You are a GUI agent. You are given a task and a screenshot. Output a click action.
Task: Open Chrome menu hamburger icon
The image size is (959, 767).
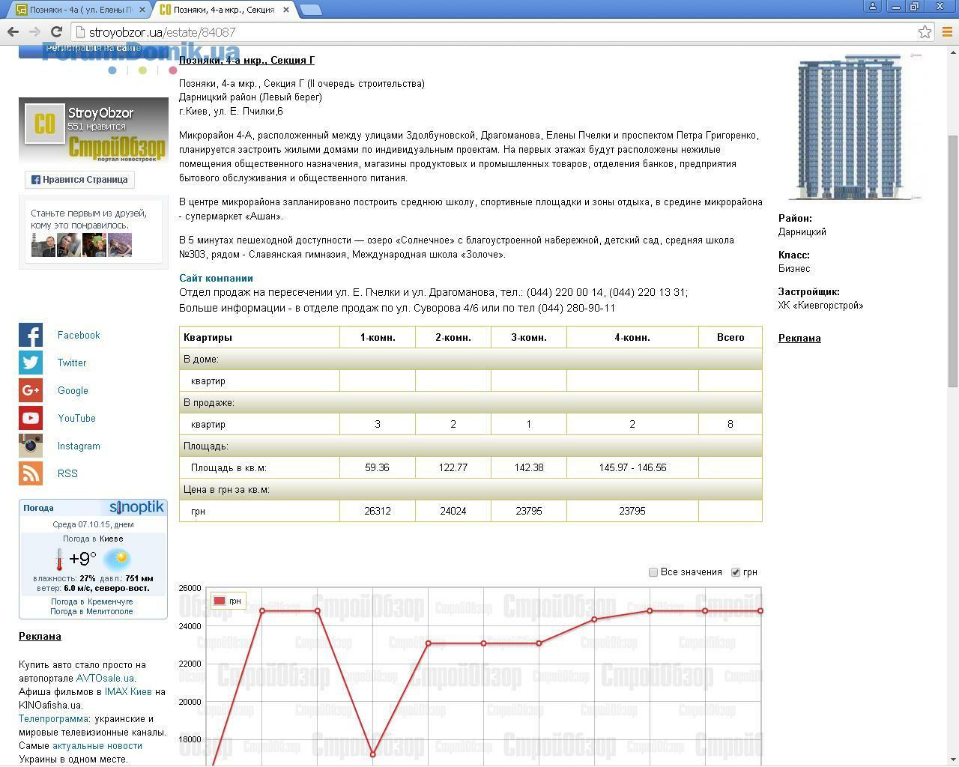click(x=946, y=32)
